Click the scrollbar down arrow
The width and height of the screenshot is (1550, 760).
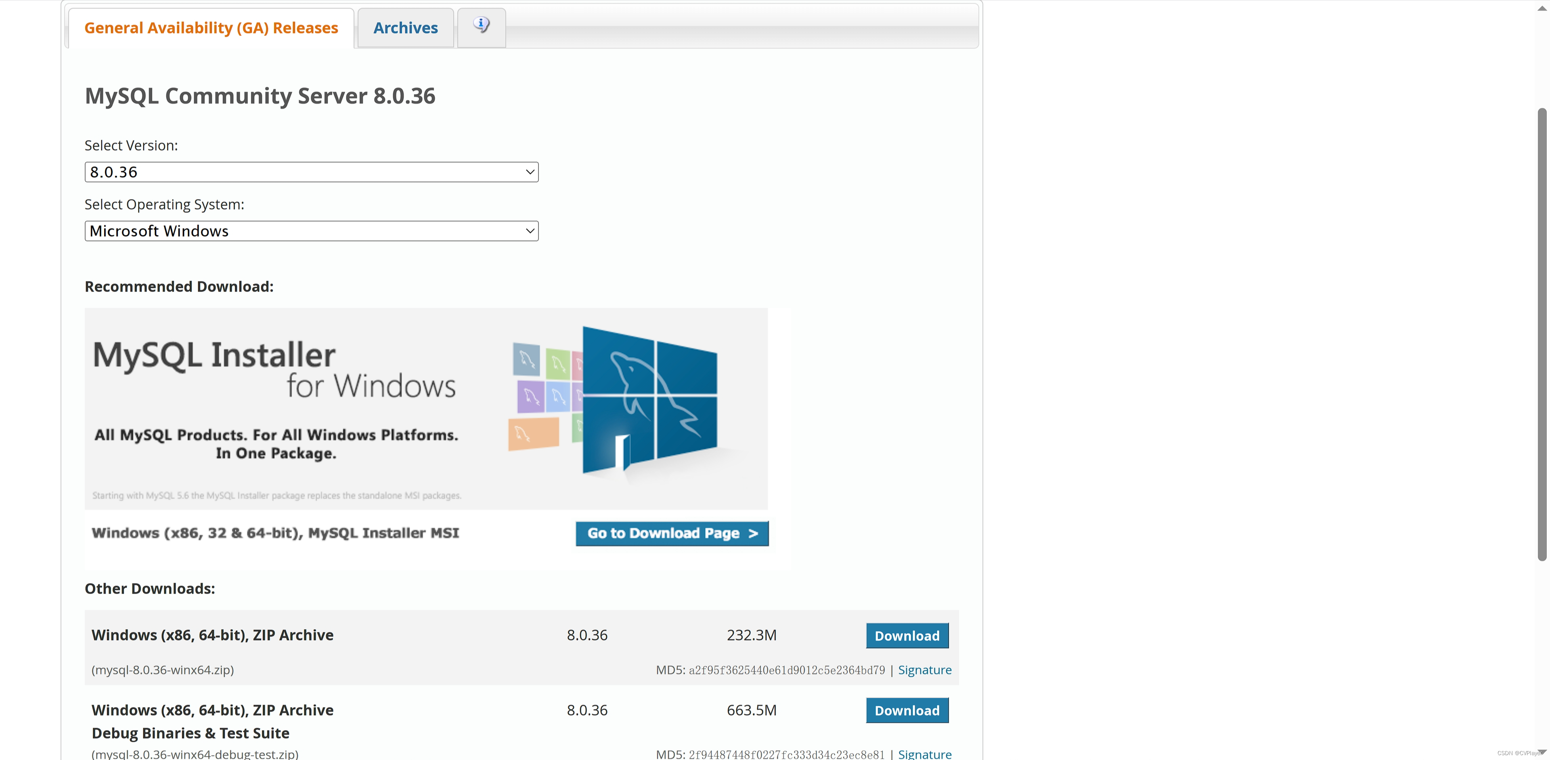point(1542,752)
